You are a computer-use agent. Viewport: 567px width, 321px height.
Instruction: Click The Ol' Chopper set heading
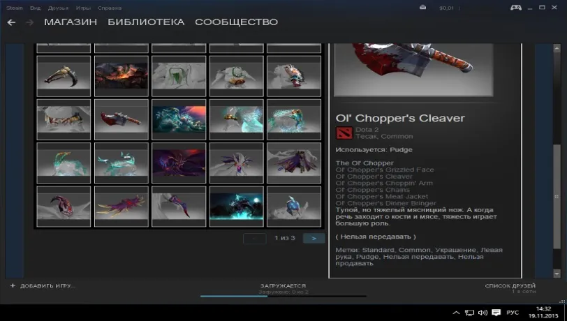(364, 163)
